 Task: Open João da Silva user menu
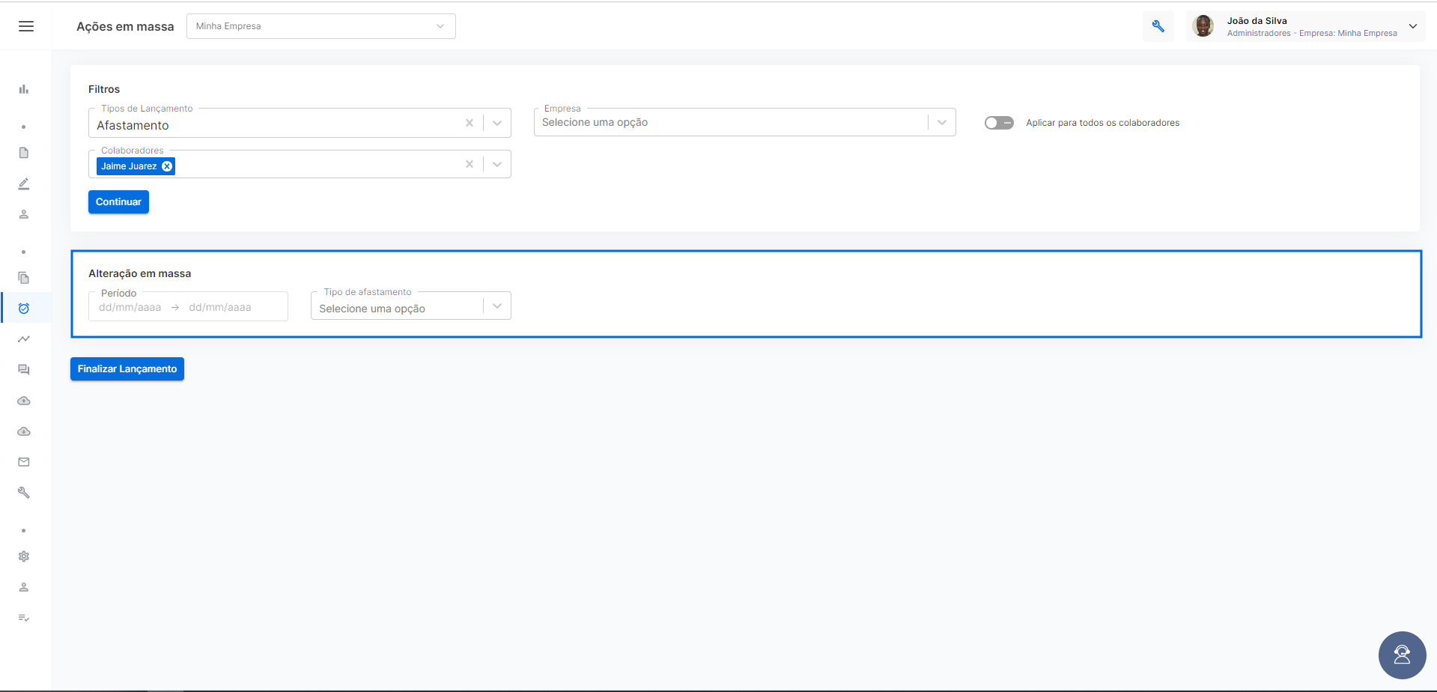(1305, 26)
